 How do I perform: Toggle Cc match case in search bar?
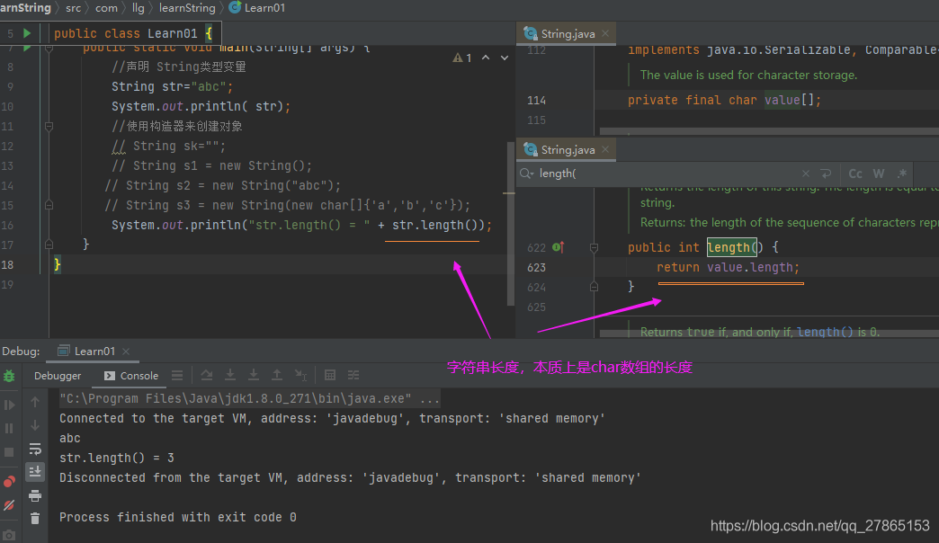point(854,174)
